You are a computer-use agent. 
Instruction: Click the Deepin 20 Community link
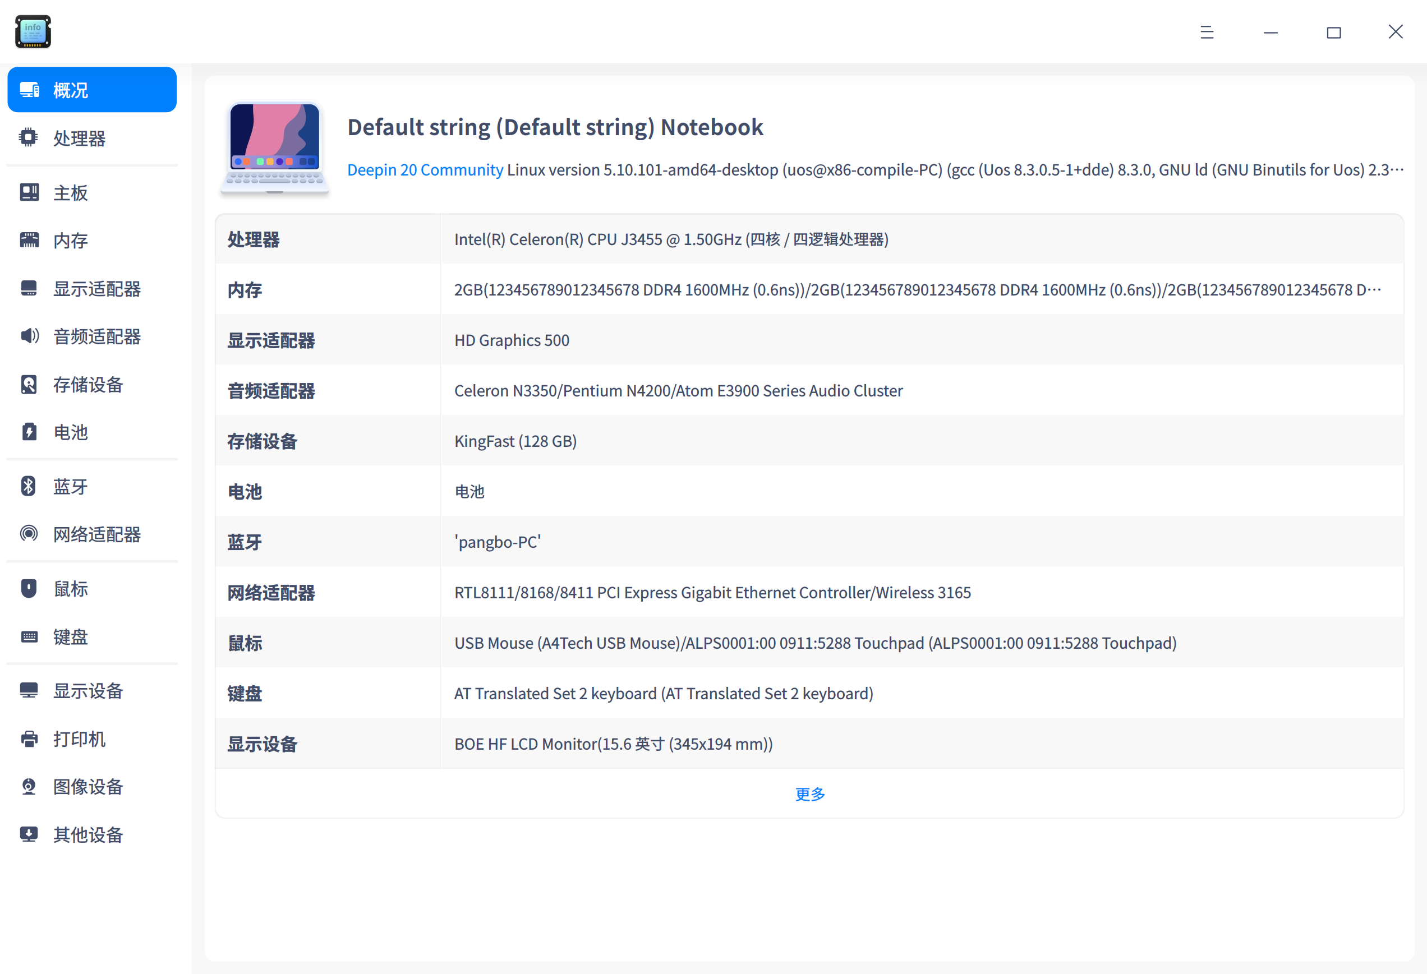425,169
